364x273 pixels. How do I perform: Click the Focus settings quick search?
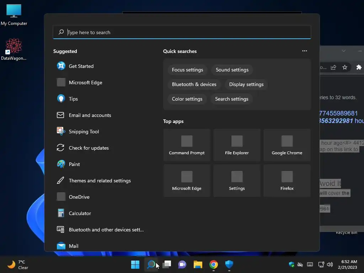click(187, 70)
